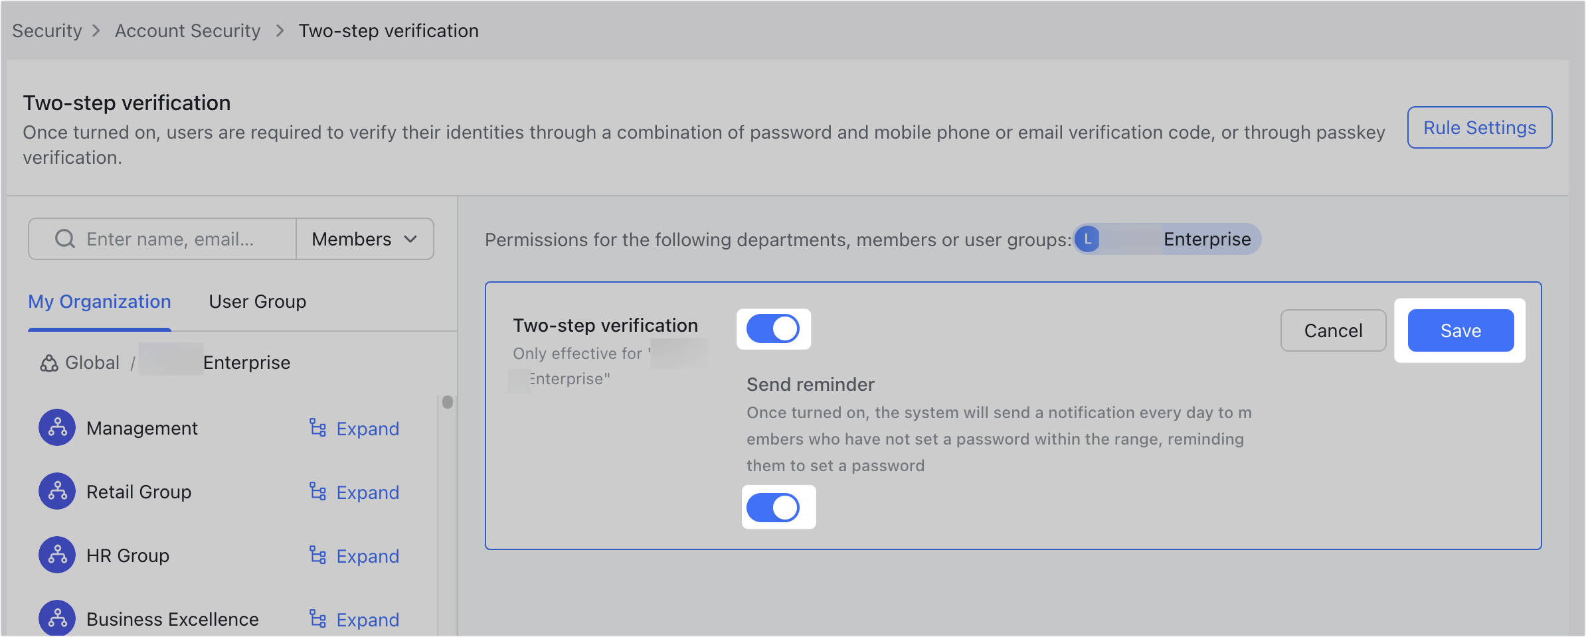Click the HR Group department icon
The image size is (1586, 637).
[57, 555]
